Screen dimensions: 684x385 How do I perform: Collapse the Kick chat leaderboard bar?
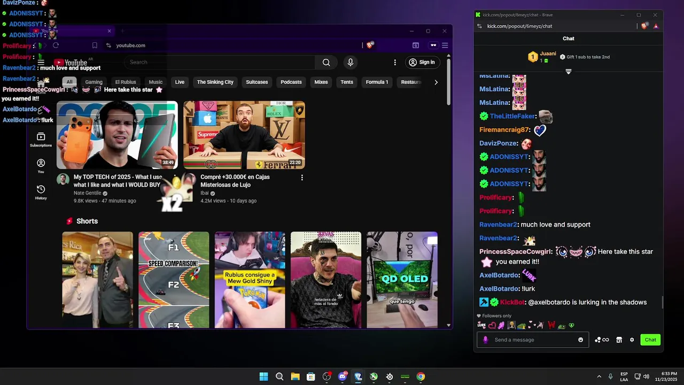[569, 72]
